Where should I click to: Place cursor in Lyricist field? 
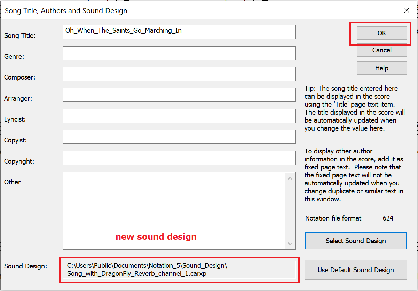click(x=179, y=116)
